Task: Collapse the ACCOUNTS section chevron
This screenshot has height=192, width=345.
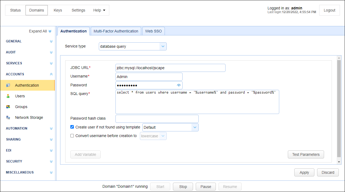Action: [51, 74]
